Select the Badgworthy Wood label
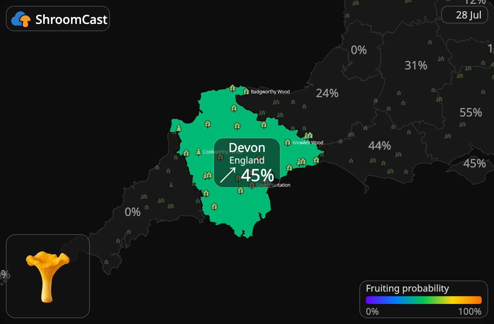Screen dimensions: 494x324 270,92
